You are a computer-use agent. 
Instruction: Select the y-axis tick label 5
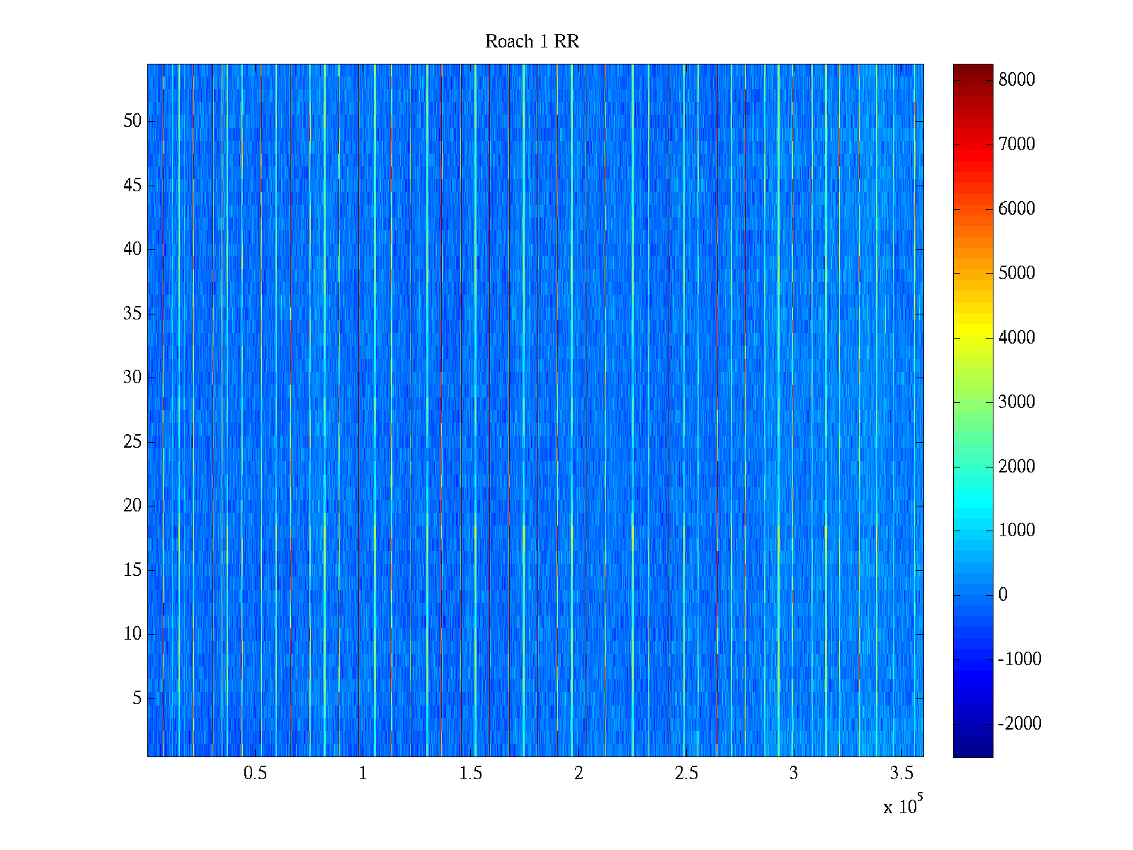[x=137, y=698]
